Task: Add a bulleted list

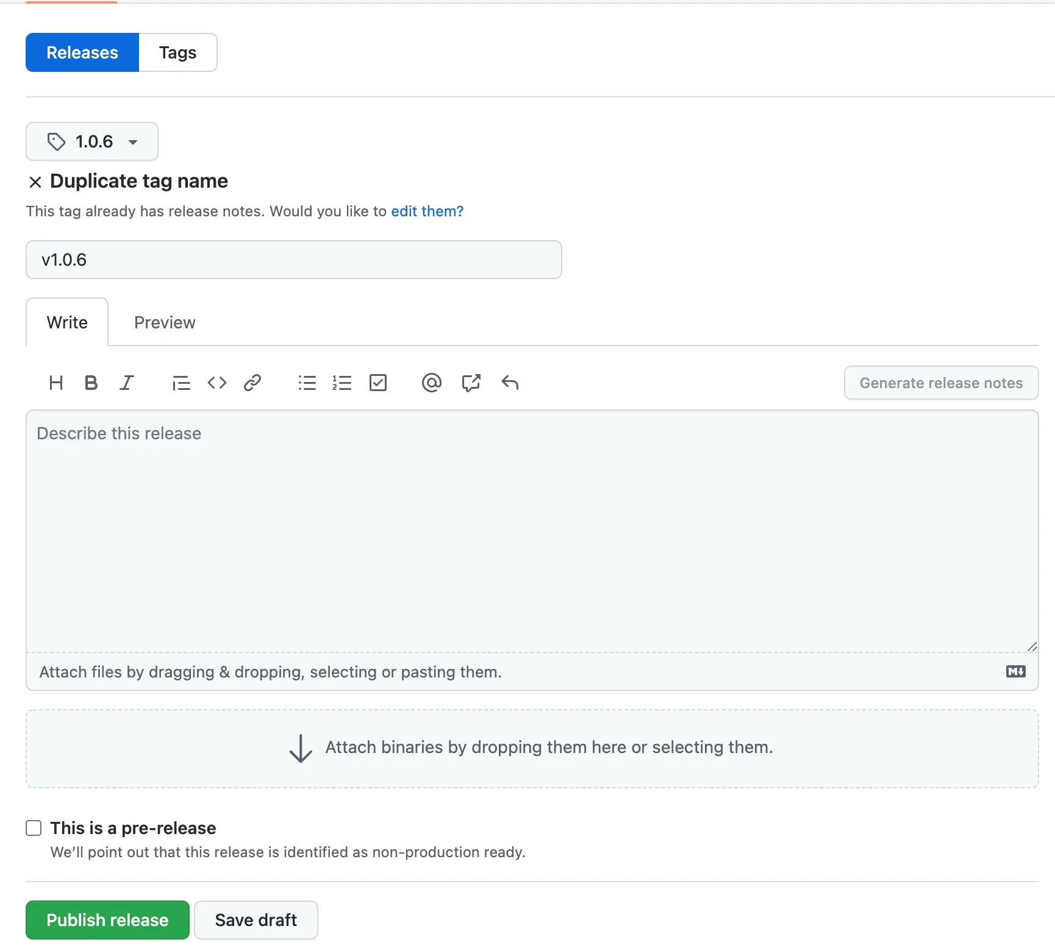Action: click(x=307, y=383)
